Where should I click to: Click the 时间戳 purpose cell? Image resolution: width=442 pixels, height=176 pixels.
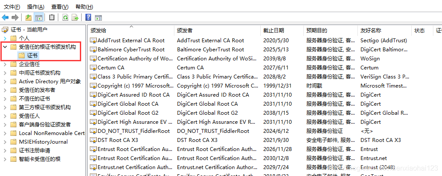point(314,86)
